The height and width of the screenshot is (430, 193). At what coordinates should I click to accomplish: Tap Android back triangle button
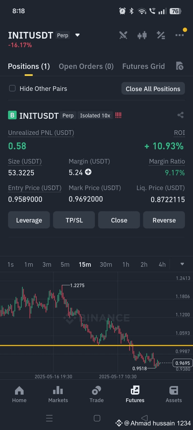point(144,418)
